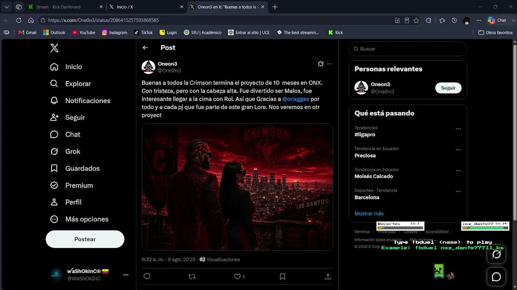The height and width of the screenshot is (290, 517).
Task: Open Perfil in the sidebar
Action: pyautogui.click(x=65, y=202)
